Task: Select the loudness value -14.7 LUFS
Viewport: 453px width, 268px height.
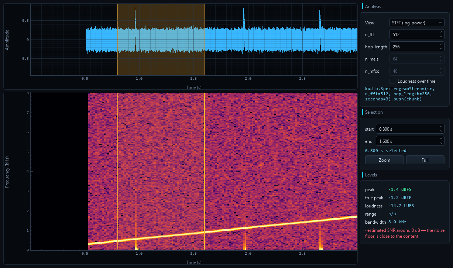Action: [401, 206]
